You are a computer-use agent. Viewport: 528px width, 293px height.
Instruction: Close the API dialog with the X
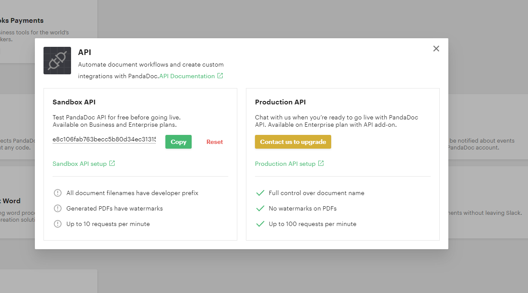point(436,49)
